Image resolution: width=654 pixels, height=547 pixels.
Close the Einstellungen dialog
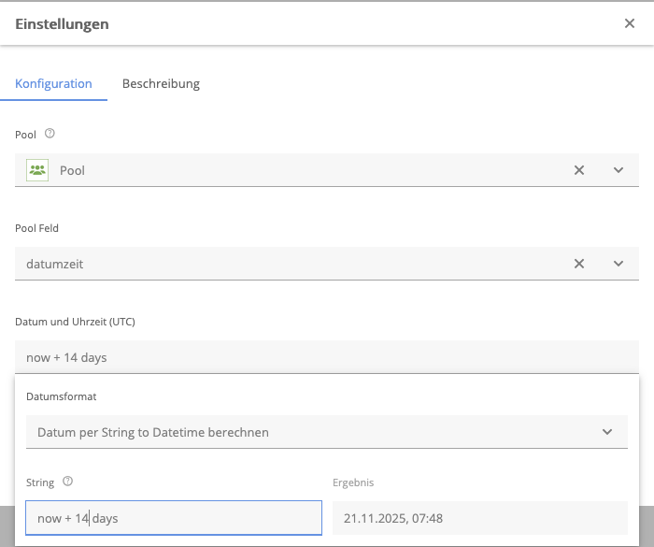click(x=629, y=23)
